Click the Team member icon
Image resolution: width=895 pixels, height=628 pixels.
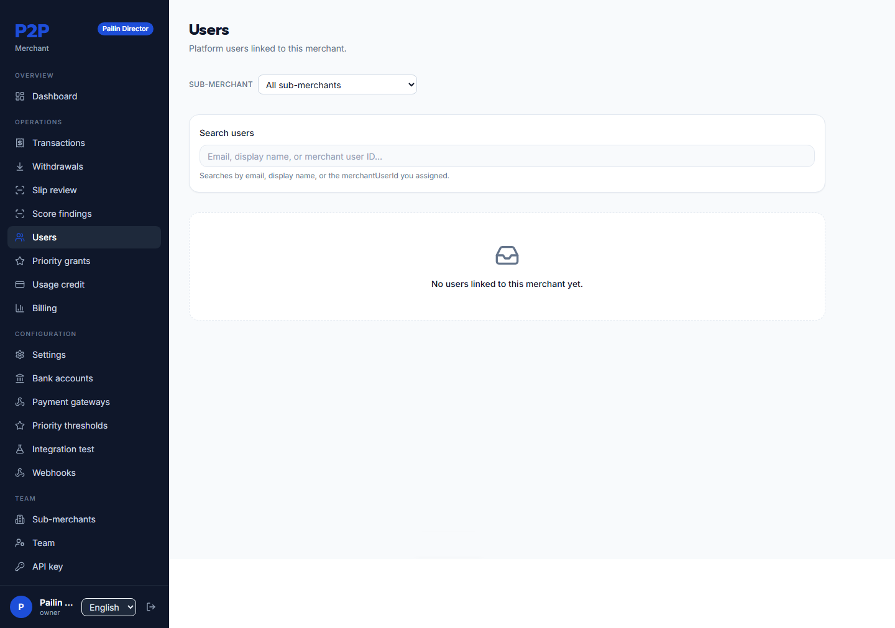click(20, 543)
